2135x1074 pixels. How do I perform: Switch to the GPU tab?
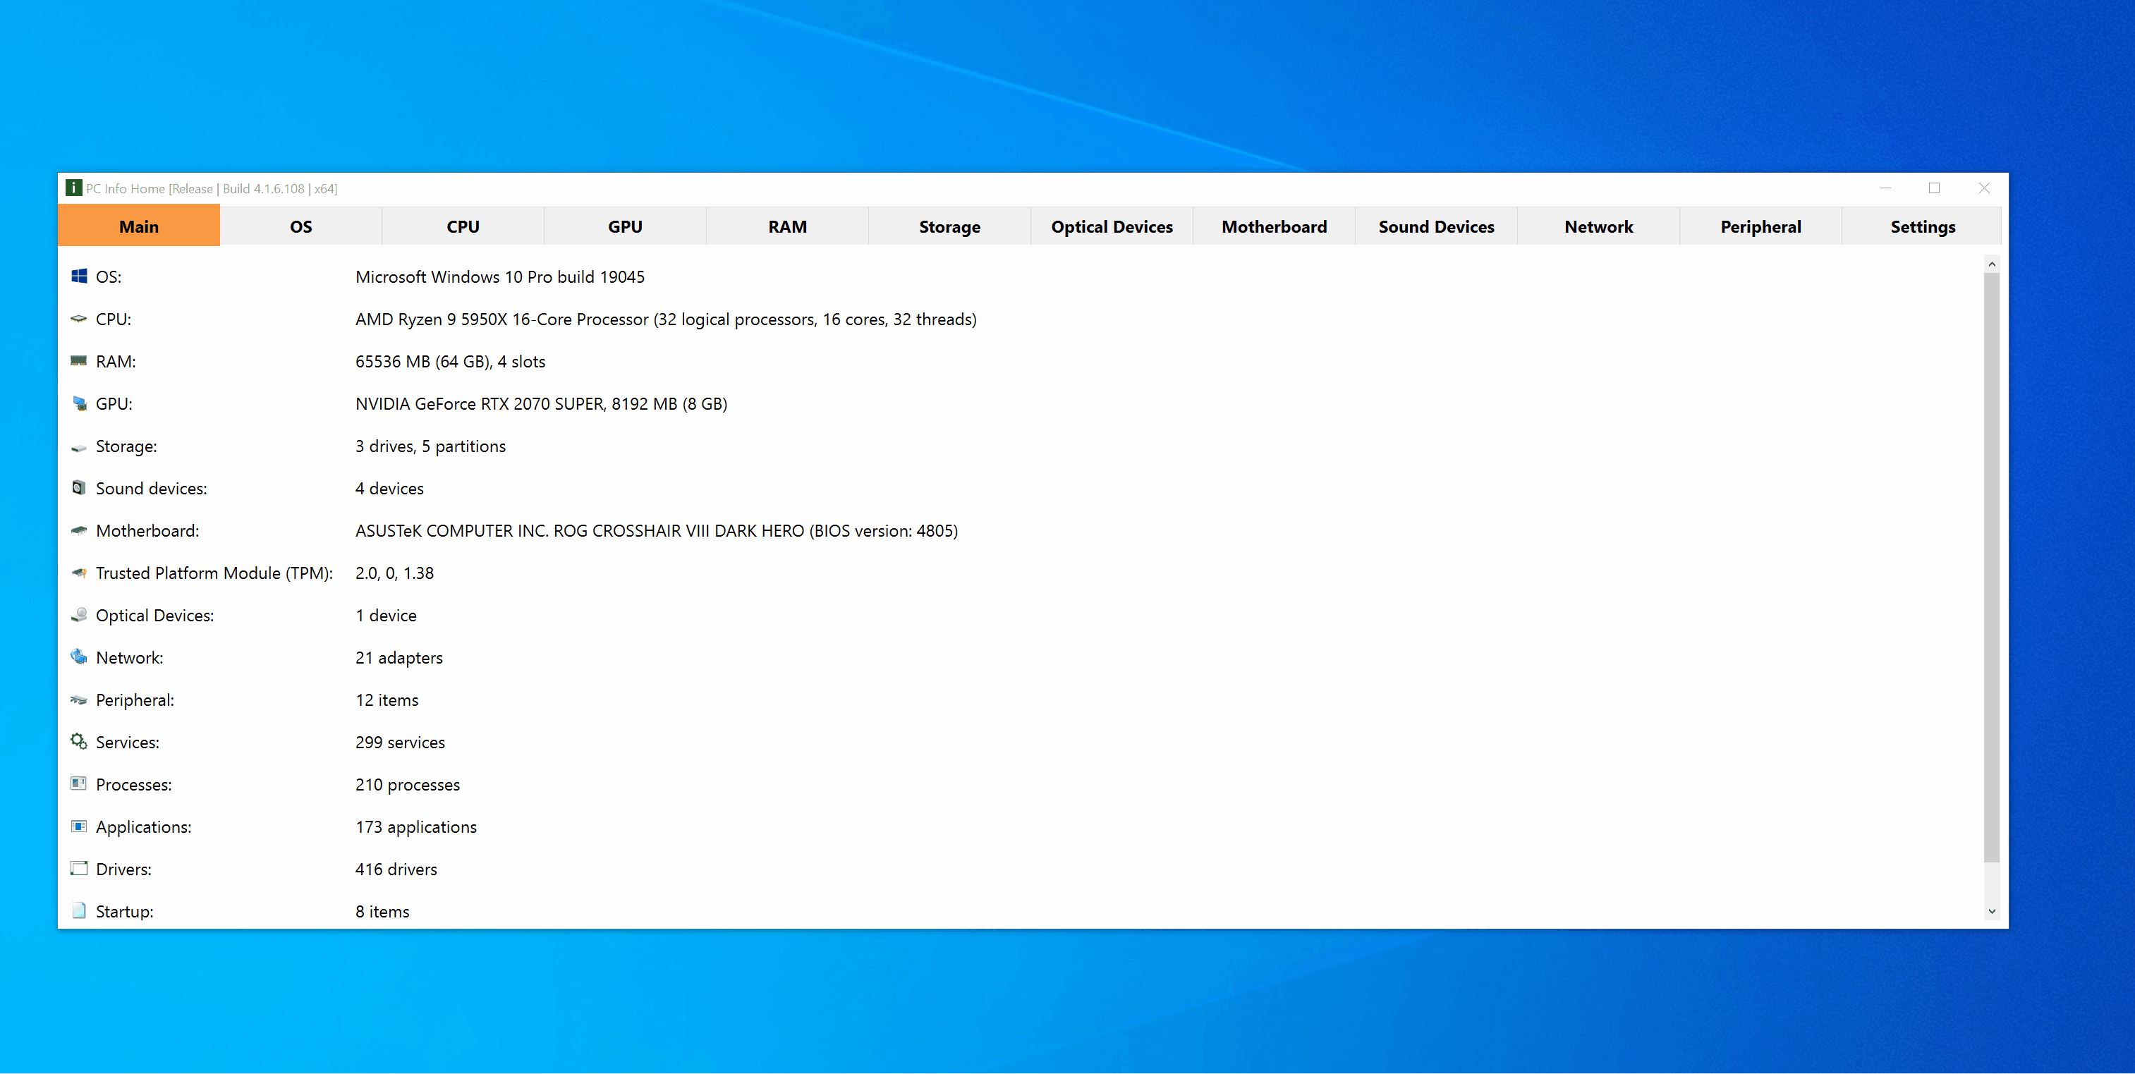pos(625,226)
